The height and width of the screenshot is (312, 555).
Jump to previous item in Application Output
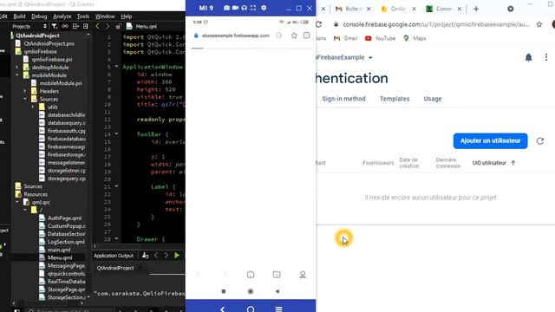click(156, 255)
